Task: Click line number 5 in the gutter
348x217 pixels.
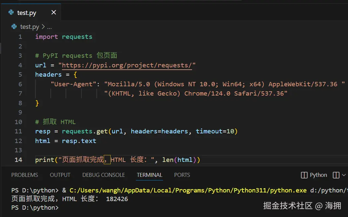Action: pos(20,74)
